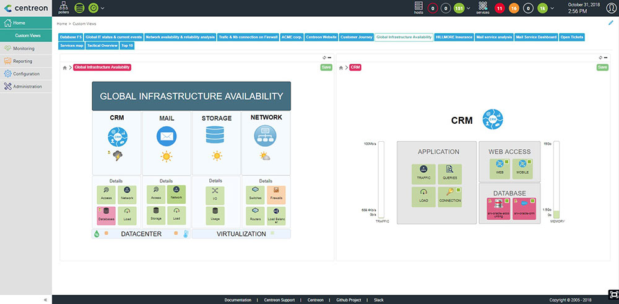Click the Queries tile in Application box
This screenshot has width=619, height=304.
click(x=449, y=173)
